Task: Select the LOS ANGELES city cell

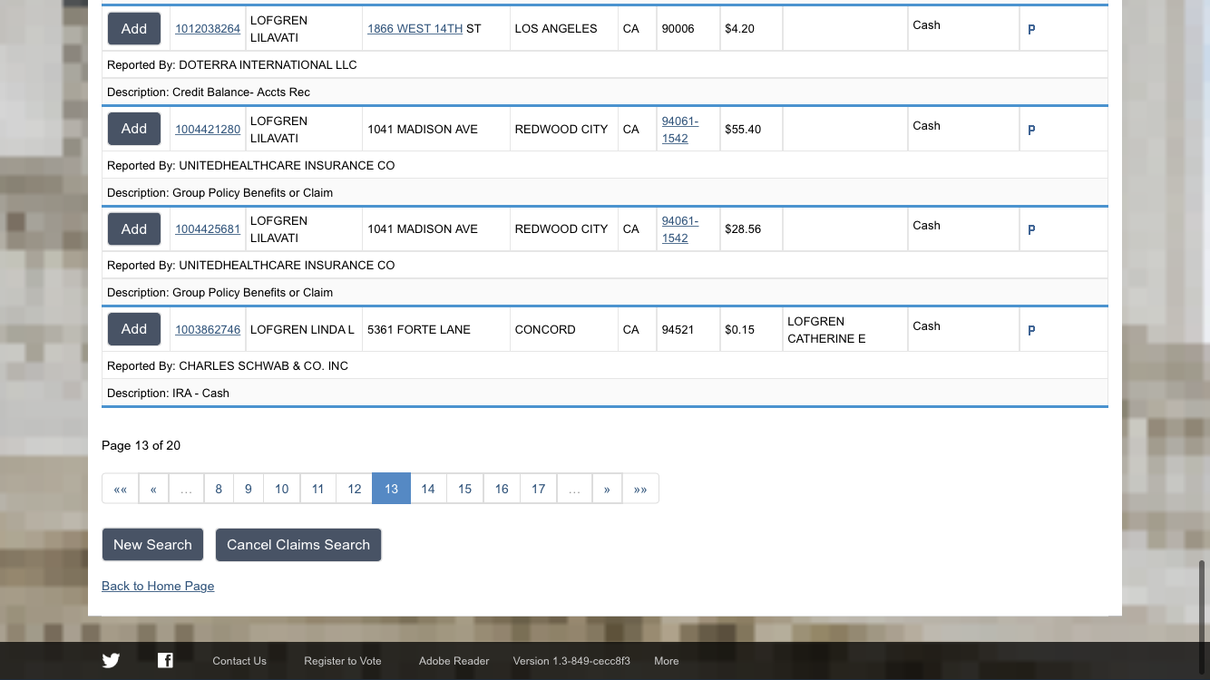Action: click(x=564, y=29)
